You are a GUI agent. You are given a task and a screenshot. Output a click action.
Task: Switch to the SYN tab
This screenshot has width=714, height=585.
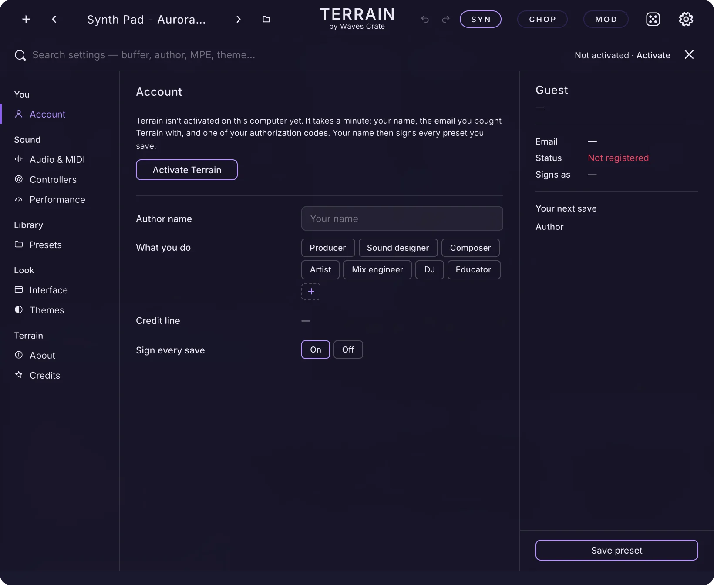pyautogui.click(x=481, y=19)
